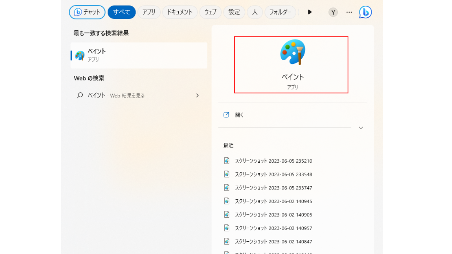Screen dimensions: 452x254
Task: Click the Paint icon in best match result
Action: [80, 55]
